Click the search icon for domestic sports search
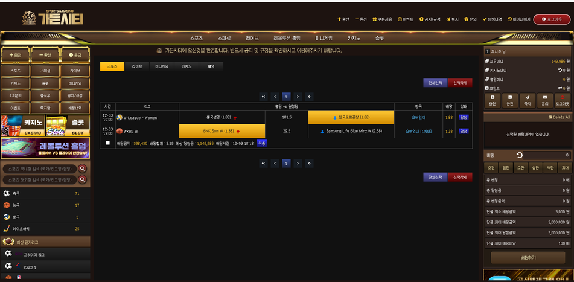Image resolution: width=574 pixels, height=282 pixels. coord(83,169)
